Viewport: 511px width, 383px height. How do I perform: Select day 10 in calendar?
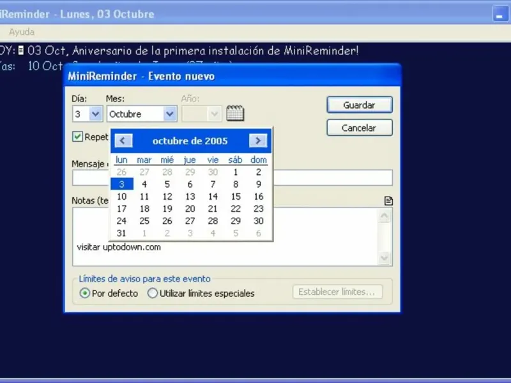coord(121,197)
